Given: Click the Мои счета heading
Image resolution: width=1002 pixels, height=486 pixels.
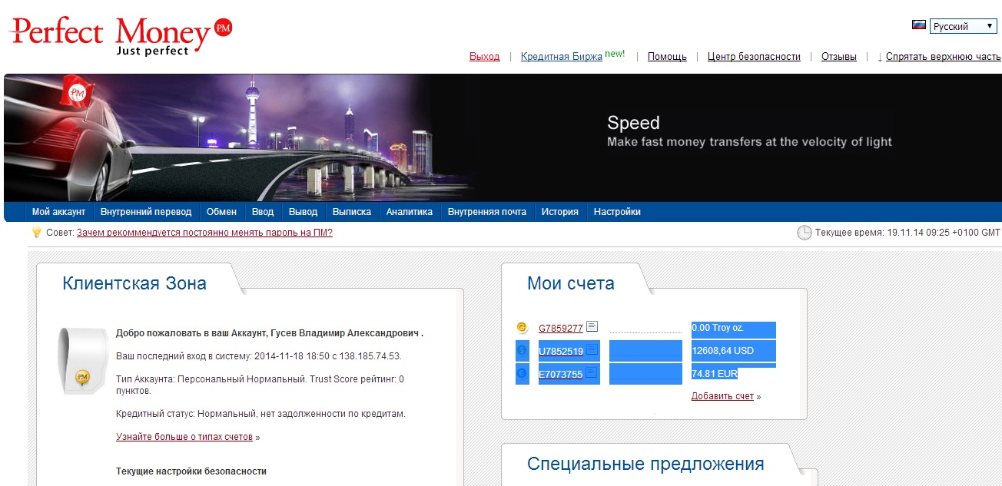Looking at the screenshot, I should point(571,283).
